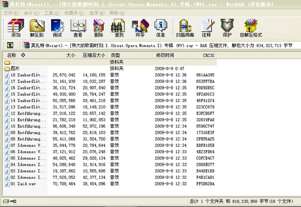Click the Test (测试) archive icon
Screen dimensions: 301x207
pyautogui.click(x=57, y=28)
